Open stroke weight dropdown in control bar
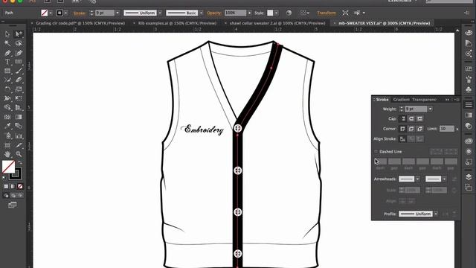Viewport: 476px width, 268px height. (118, 13)
